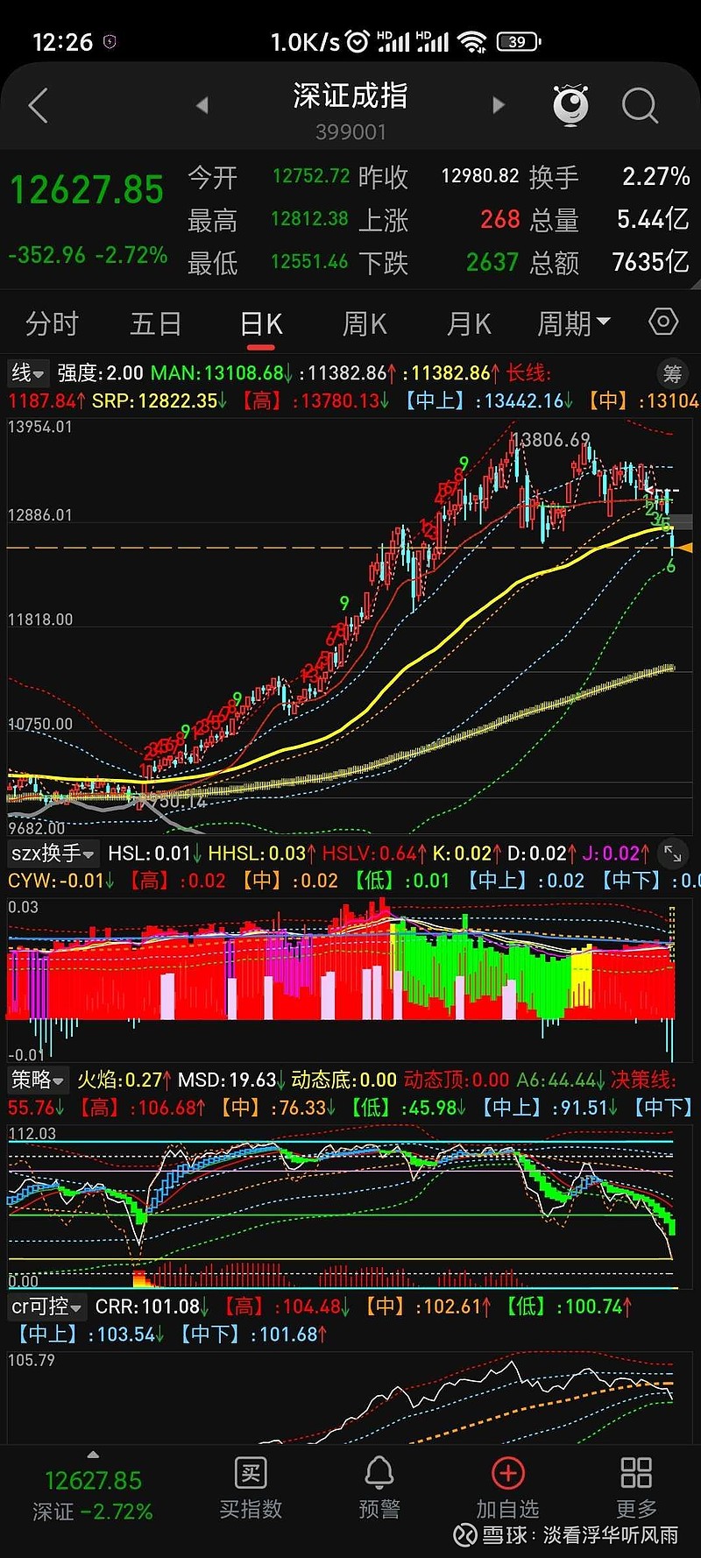
Task: Select the 周K tab
Action: coord(365,324)
